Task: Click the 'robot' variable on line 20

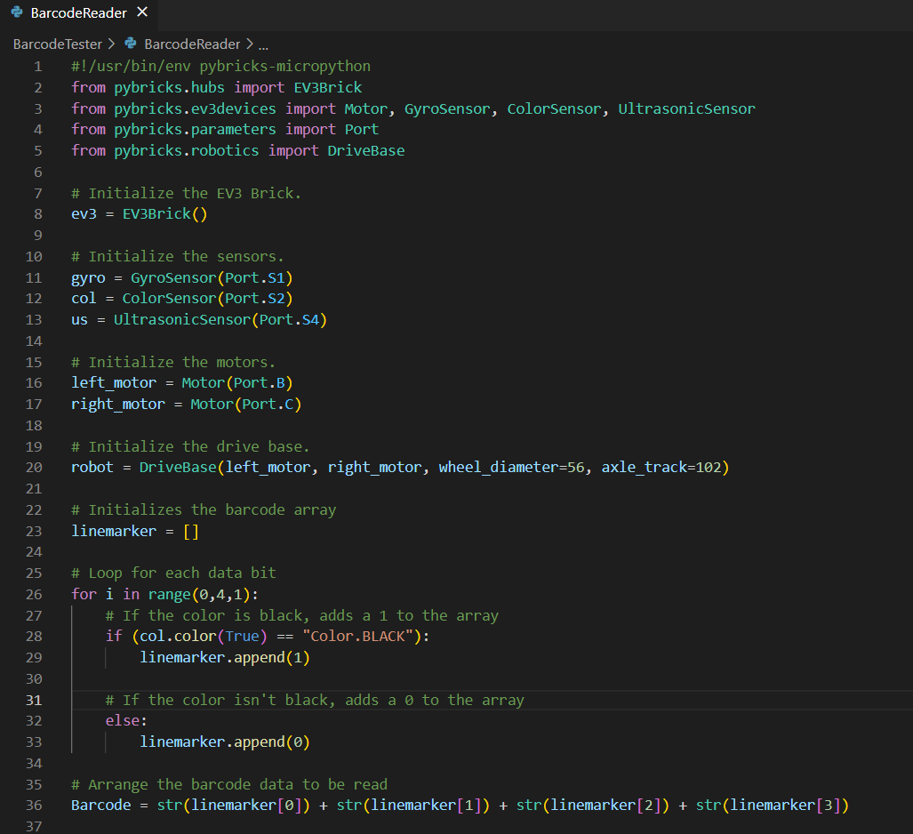Action: coord(92,468)
